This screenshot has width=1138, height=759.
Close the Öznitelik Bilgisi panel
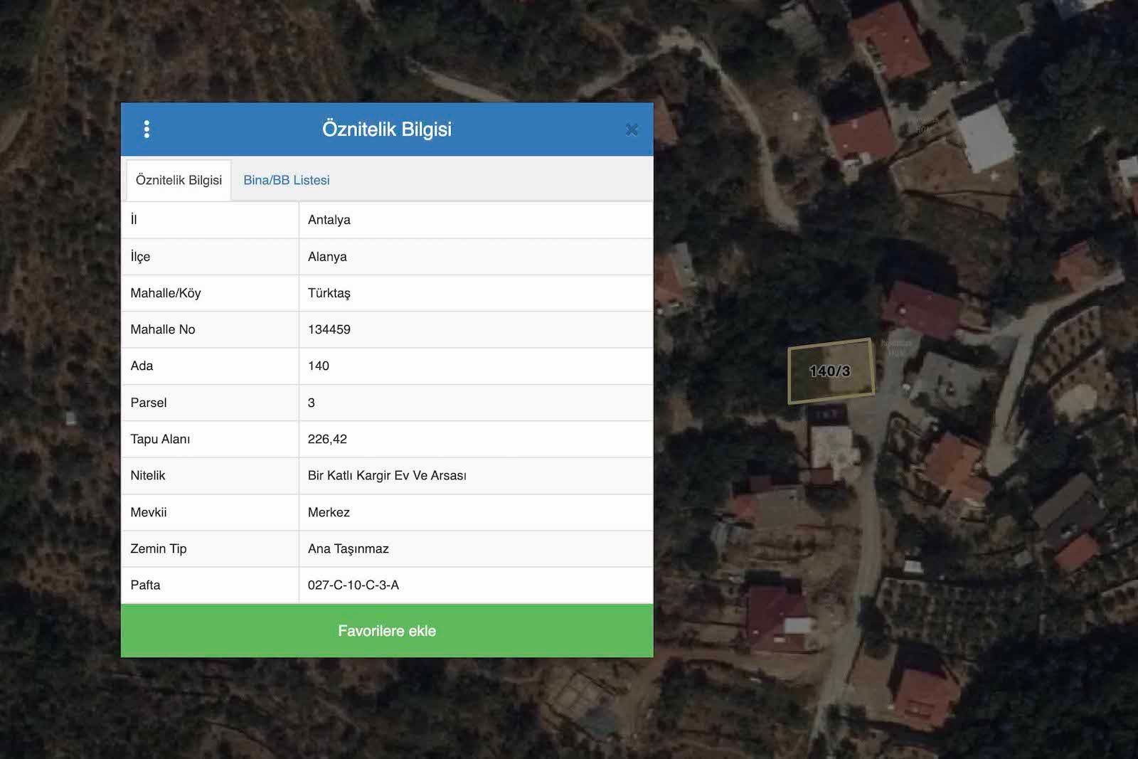(x=631, y=129)
